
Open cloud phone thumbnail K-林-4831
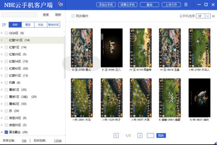pos(199,98)
